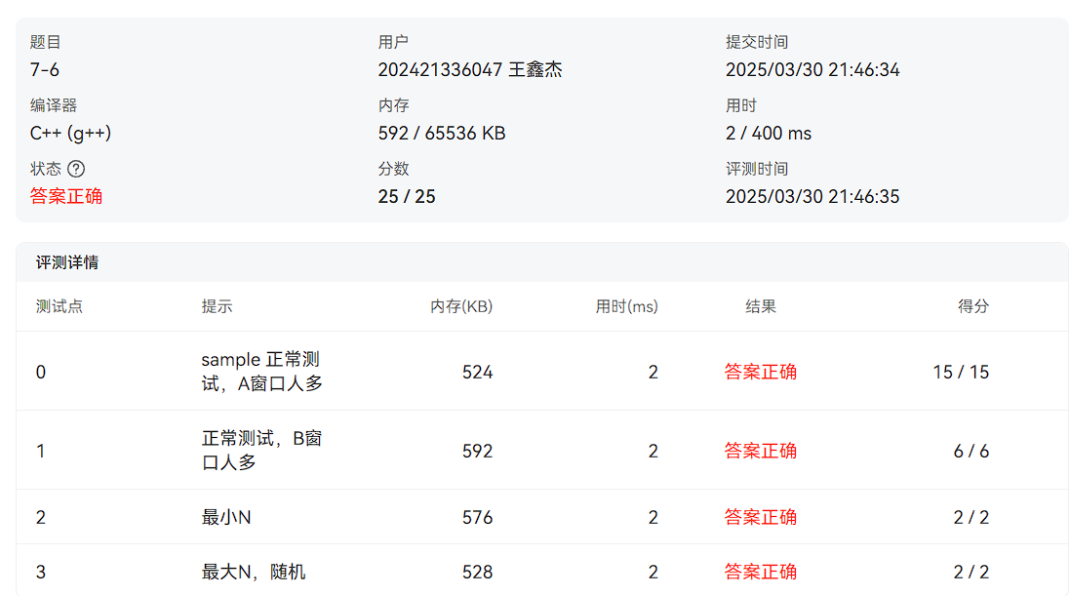Click 答案正确 result for test case 1
This screenshot has width=1069, height=596.
tap(761, 451)
